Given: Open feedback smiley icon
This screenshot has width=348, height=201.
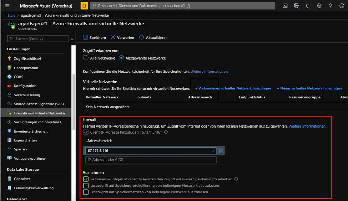Looking at the screenshot, I should tap(342, 6).
